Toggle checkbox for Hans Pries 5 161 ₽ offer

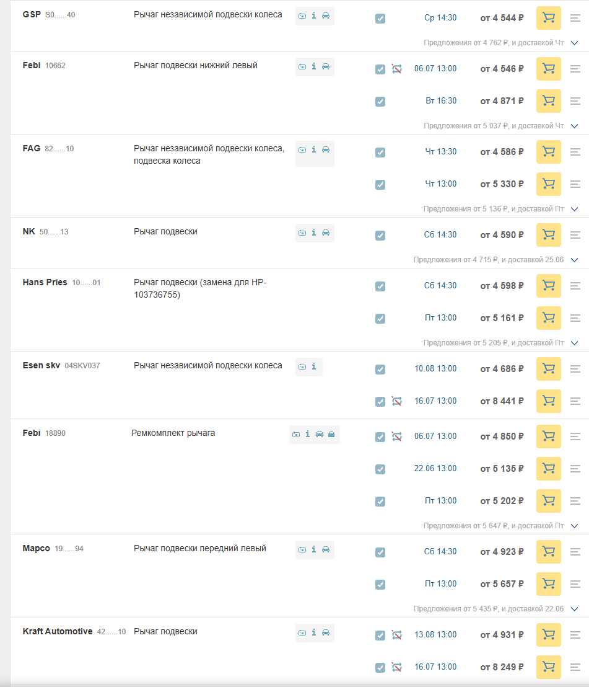click(x=380, y=319)
